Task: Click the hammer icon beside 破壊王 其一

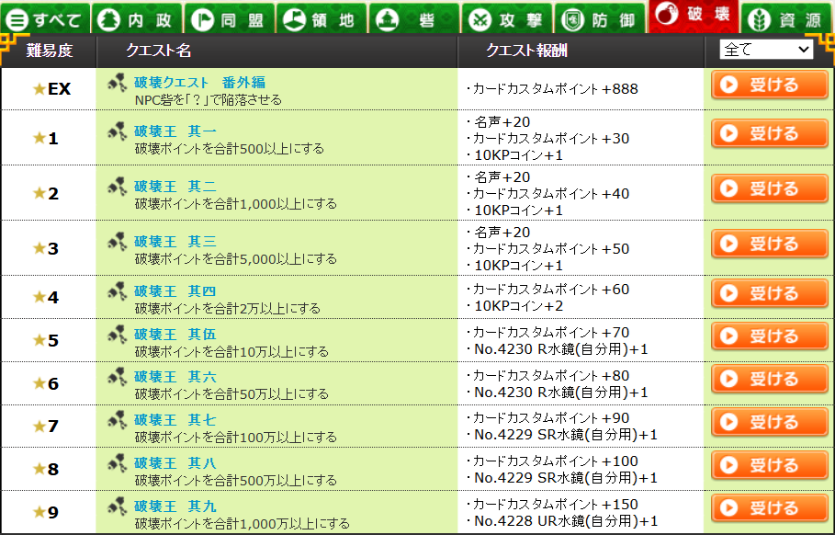Action: pos(118,131)
